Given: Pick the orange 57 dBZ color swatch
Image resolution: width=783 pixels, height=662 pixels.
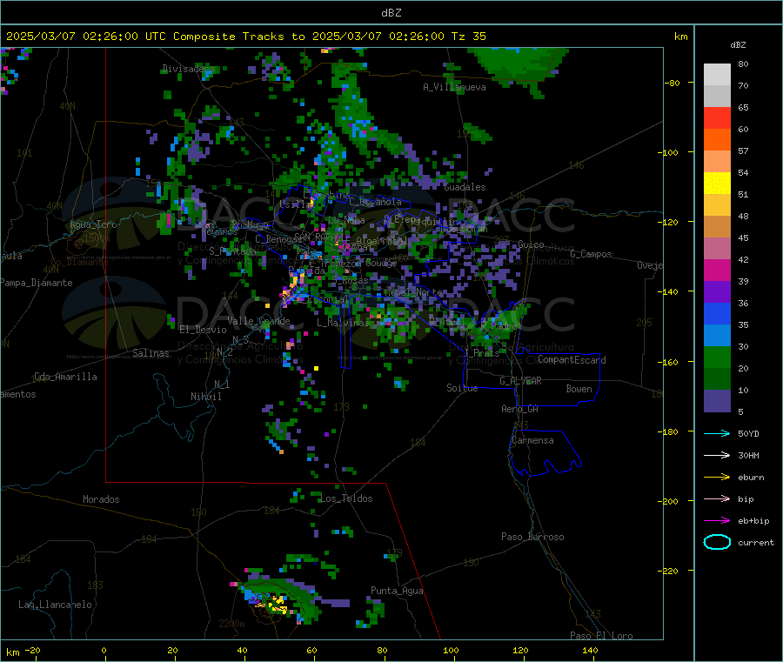Looking at the screenshot, I should click(717, 140).
